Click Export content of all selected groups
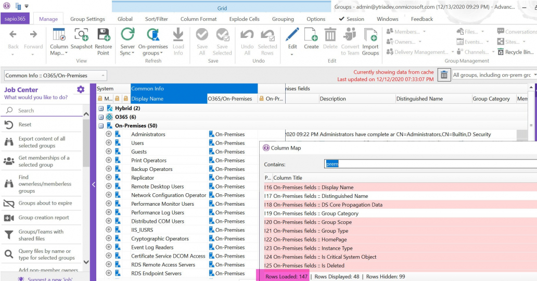The height and width of the screenshot is (281, 537). [x=41, y=142]
